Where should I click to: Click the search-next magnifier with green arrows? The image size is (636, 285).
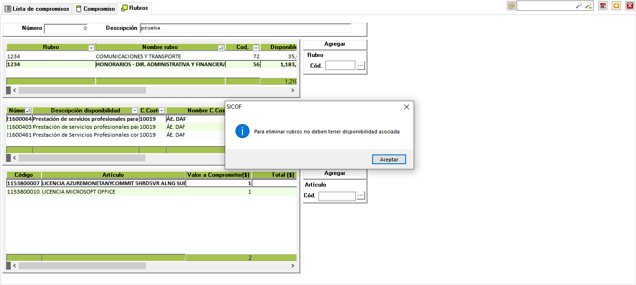[x=589, y=6]
